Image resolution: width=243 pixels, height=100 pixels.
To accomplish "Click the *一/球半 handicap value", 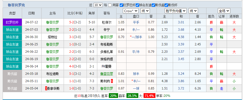I will pyautogui.click(x=136, y=37).
